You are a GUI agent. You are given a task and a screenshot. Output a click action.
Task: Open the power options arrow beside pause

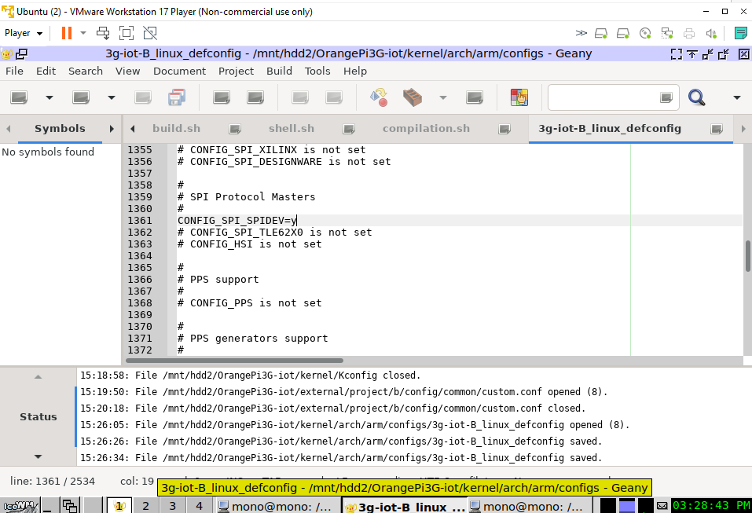(83, 33)
